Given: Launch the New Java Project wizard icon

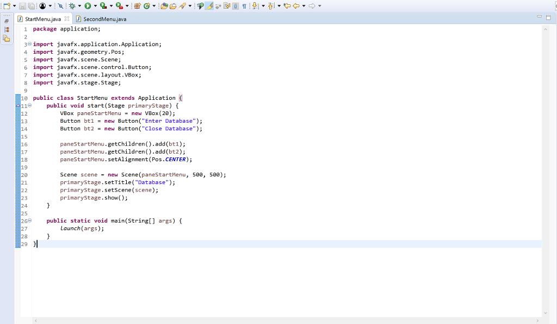Looking at the screenshot, I should pyautogui.click(x=138, y=5).
